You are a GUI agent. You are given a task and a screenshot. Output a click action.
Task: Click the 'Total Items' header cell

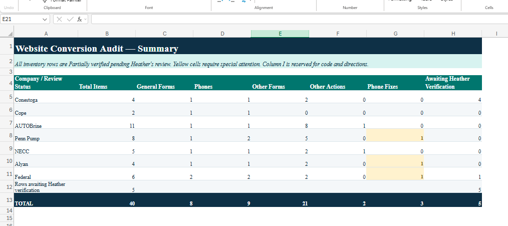point(107,83)
